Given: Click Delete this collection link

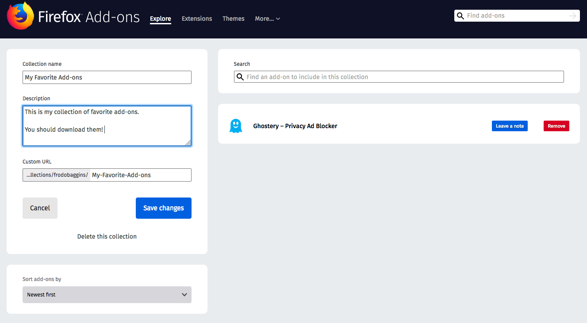Looking at the screenshot, I should coord(107,236).
